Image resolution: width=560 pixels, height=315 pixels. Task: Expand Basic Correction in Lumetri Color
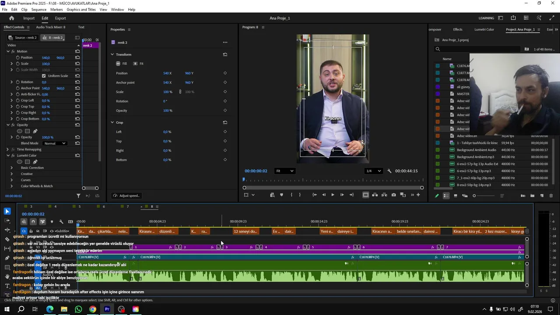coord(12,168)
